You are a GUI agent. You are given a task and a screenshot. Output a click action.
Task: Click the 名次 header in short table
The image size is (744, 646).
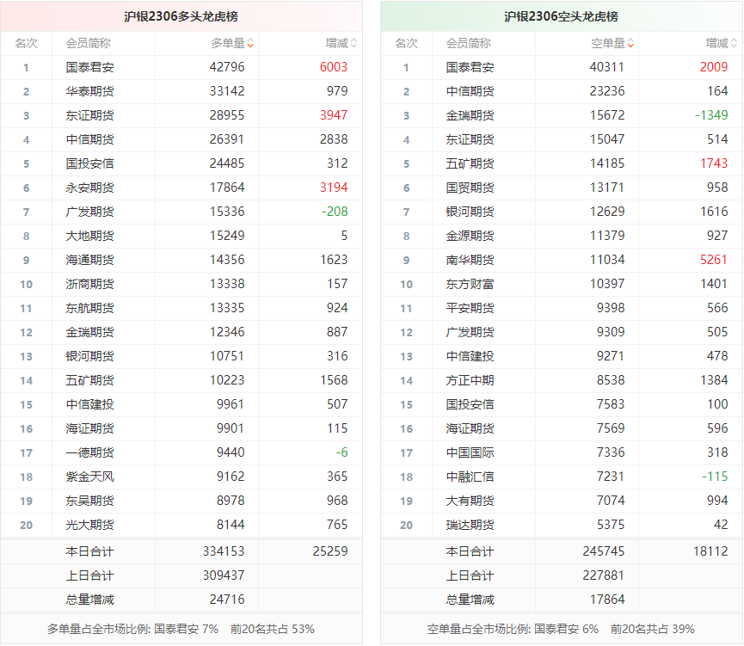pyautogui.click(x=406, y=43)
